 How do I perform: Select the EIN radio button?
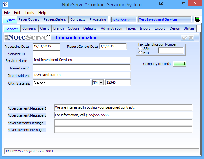tap(140, 52)
